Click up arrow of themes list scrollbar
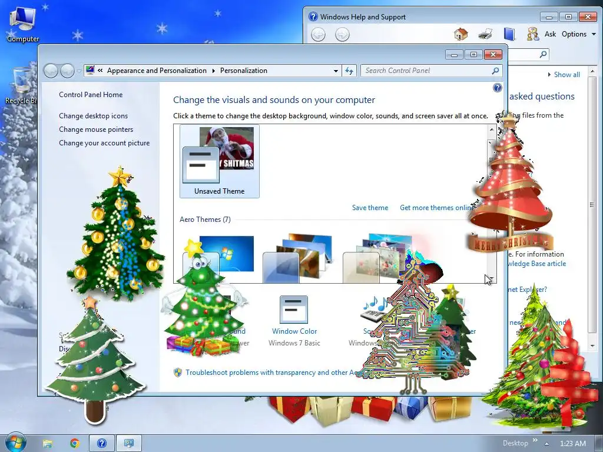603x452 pixels. [492, 130]
